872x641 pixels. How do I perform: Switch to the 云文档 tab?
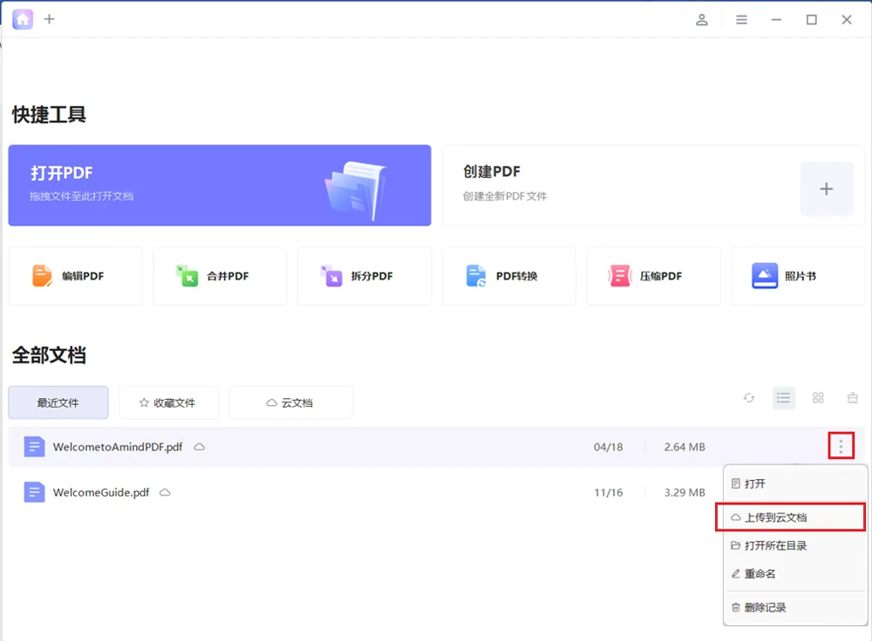[290, 402]
